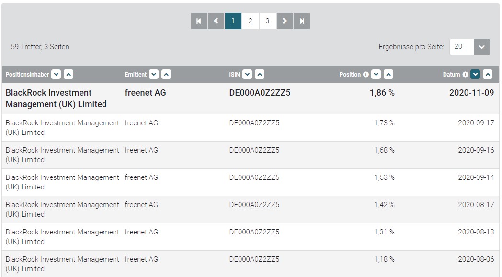Show info for Datum column
The width and height of the screenshot is (502, 277).
coord(465,75)
